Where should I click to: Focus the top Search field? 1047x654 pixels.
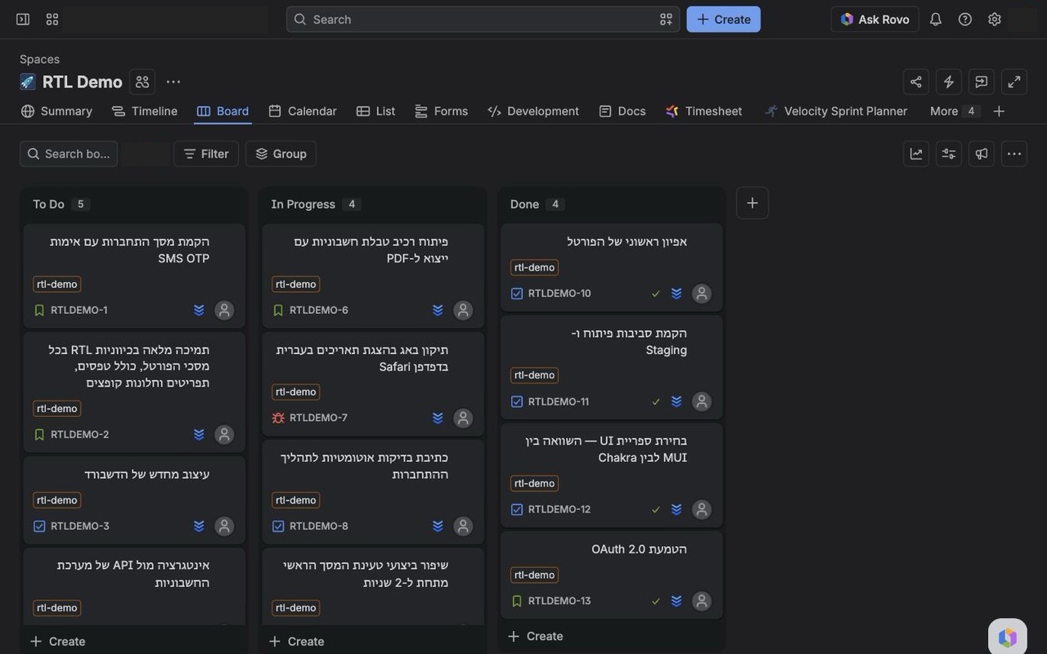coord(483,19)
